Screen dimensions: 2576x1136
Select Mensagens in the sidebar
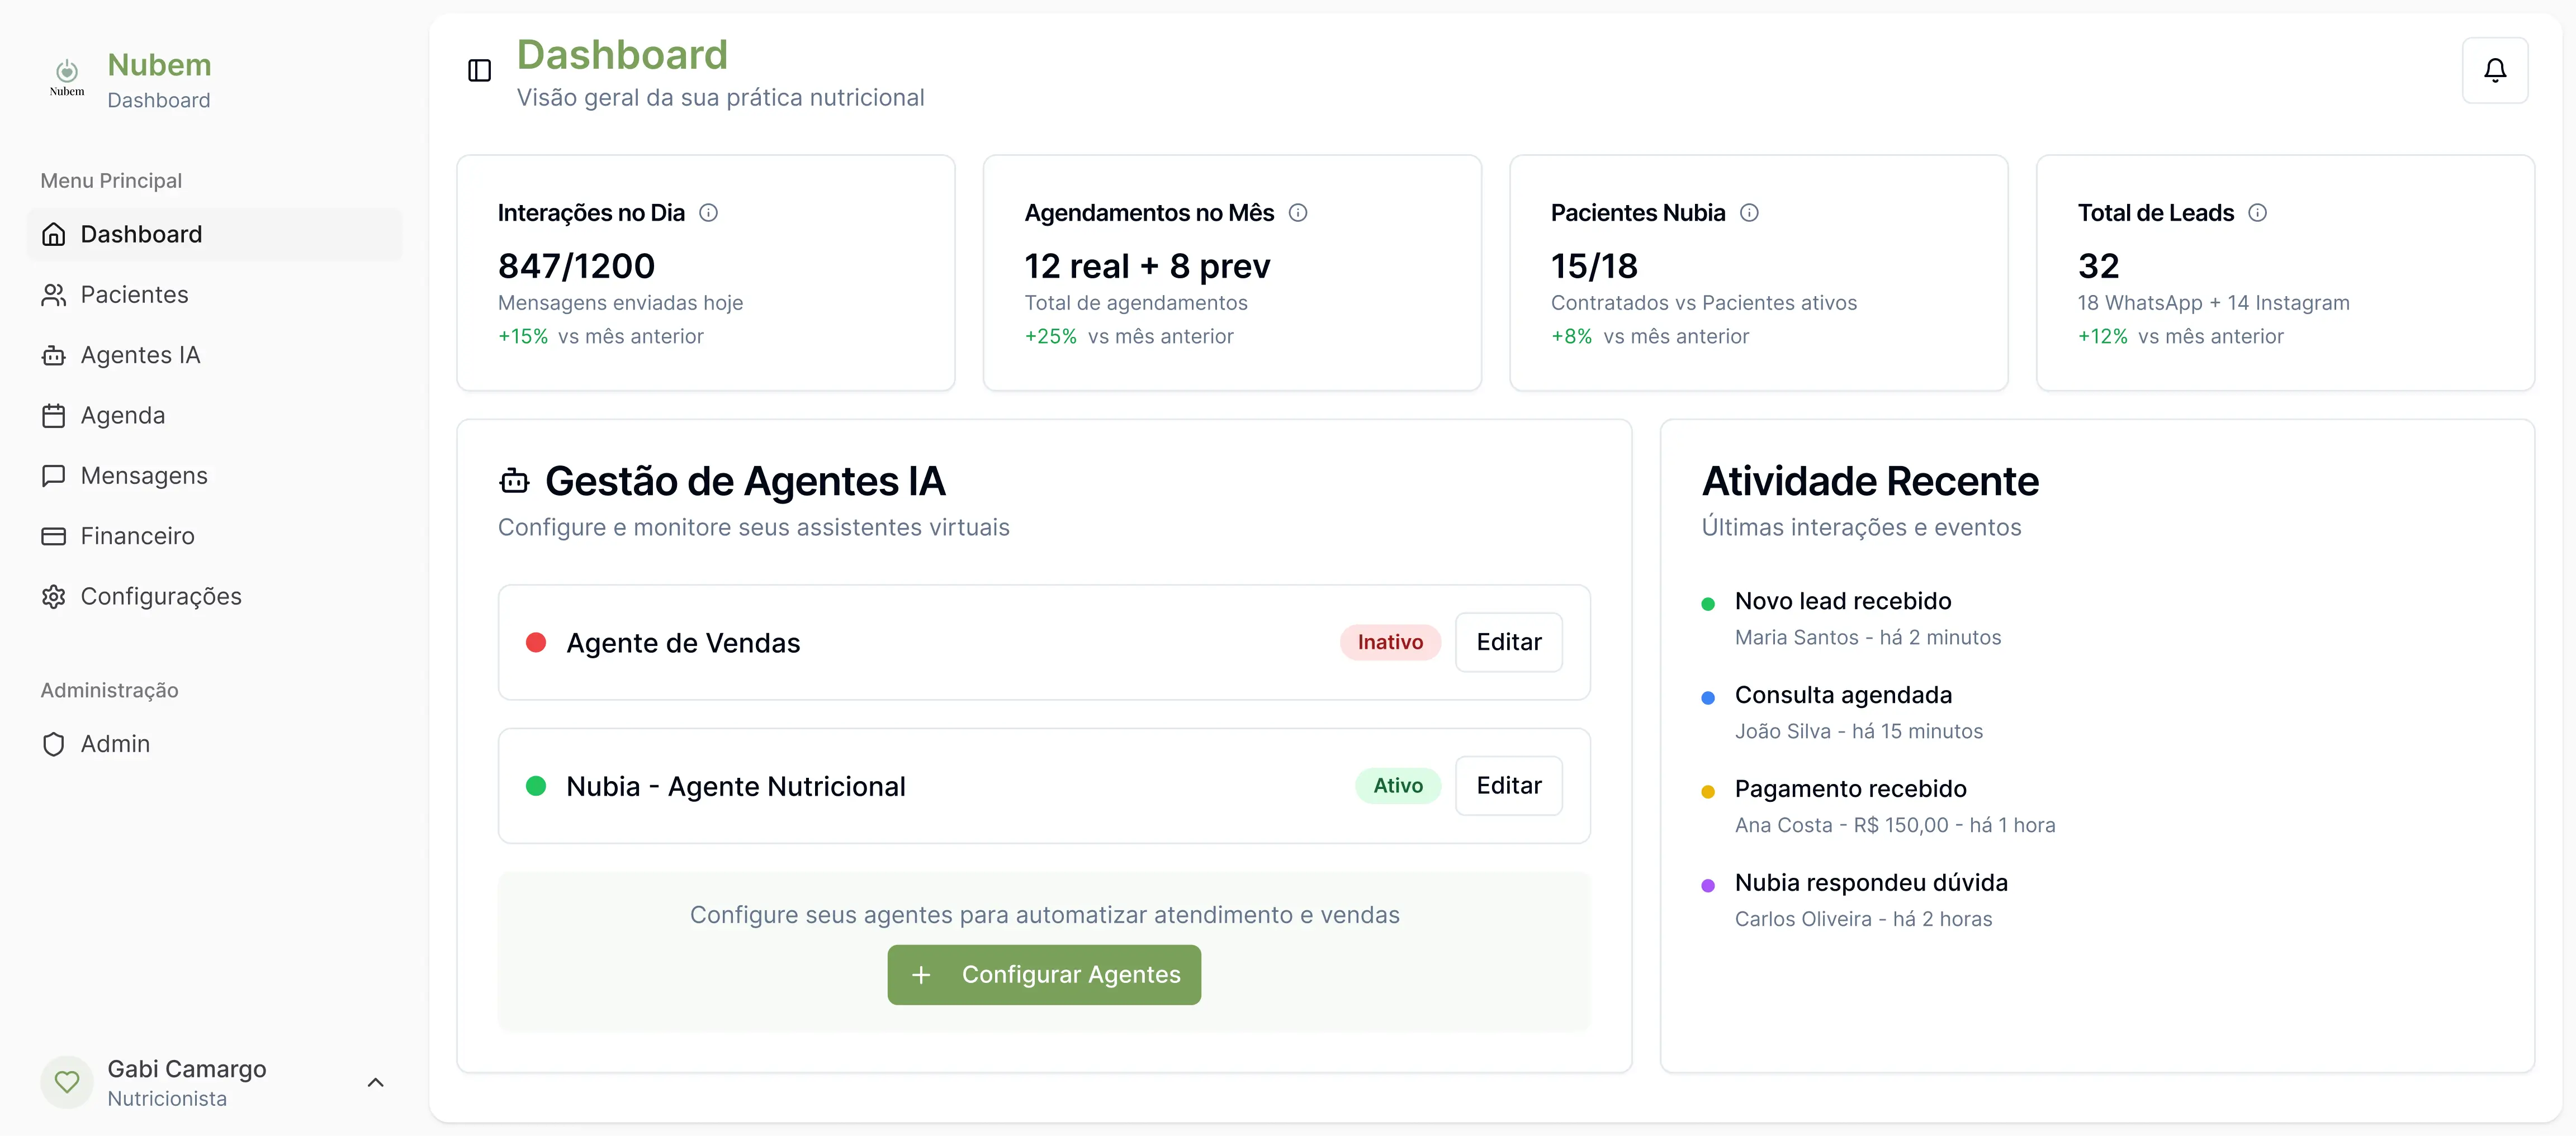click(x=144, y=476)
